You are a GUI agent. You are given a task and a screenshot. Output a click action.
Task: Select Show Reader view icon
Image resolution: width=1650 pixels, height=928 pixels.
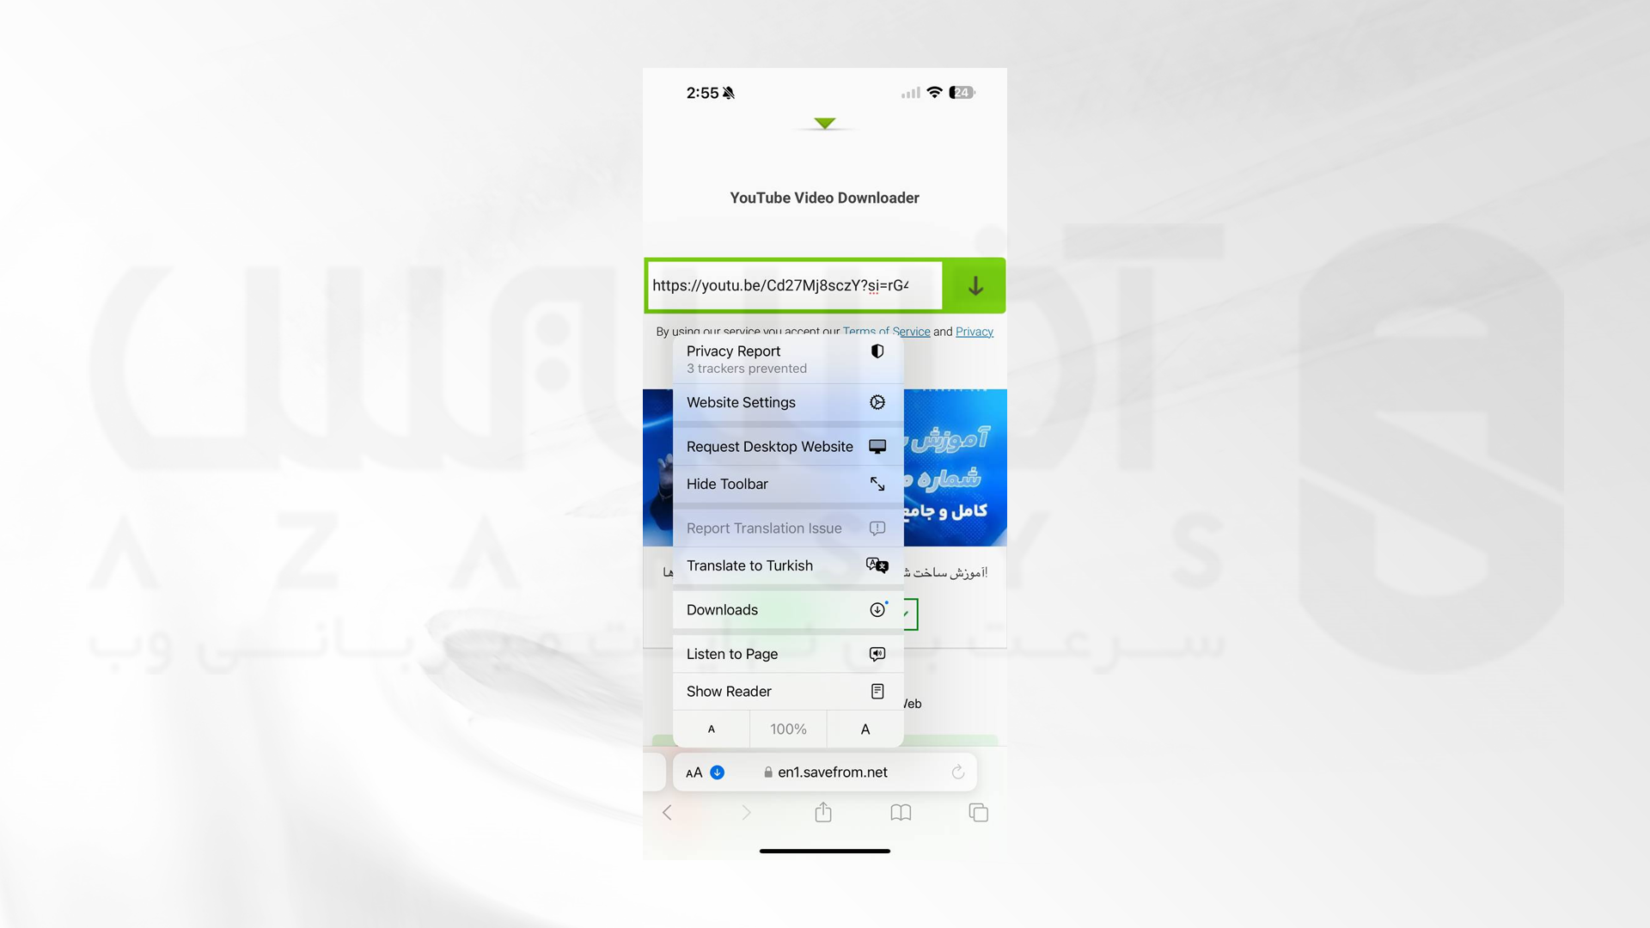(x=877, y=691)
